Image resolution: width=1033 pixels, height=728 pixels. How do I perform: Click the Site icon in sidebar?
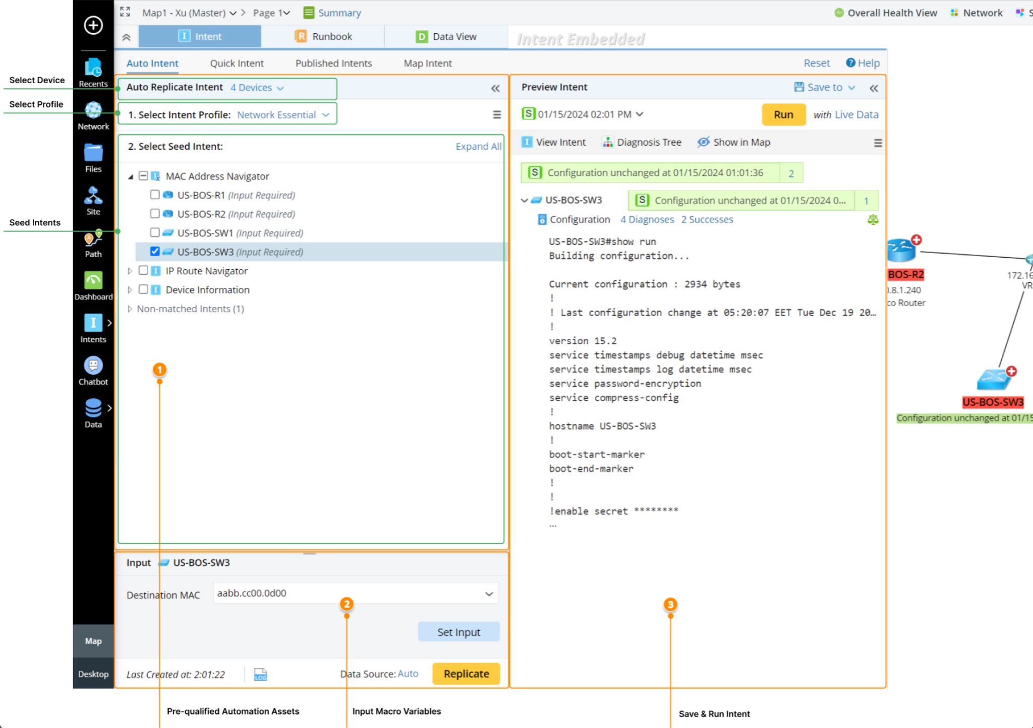(x=93, y=196)
